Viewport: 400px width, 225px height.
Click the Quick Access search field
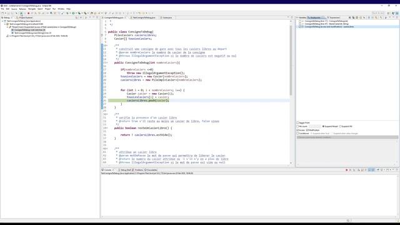click(x=378, y=13)
